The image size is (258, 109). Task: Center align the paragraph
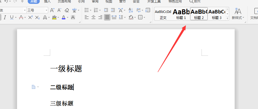click(93, 17)
